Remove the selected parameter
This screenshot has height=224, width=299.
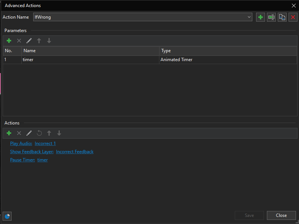(x=19, y=41)
